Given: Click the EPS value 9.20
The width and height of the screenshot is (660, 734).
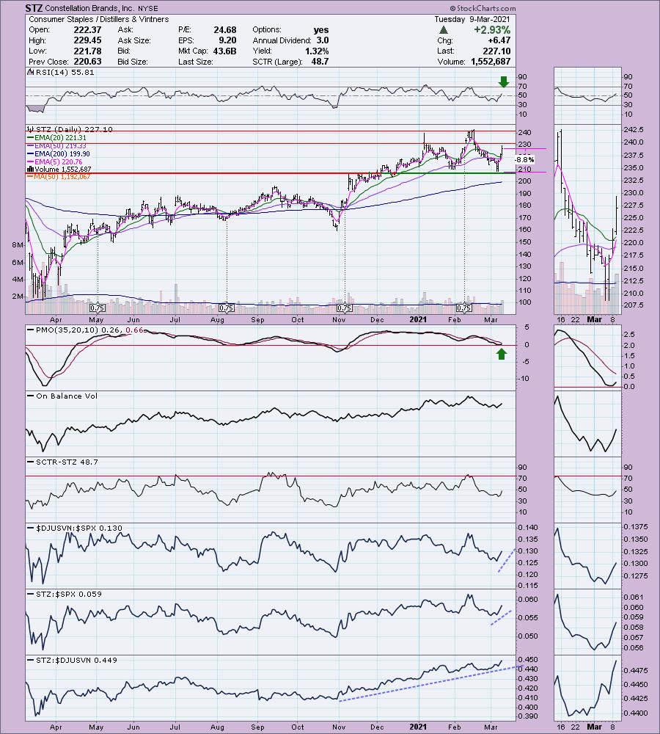Looking at the screenshot, I should pyautogui.click(x=228, y=40).
